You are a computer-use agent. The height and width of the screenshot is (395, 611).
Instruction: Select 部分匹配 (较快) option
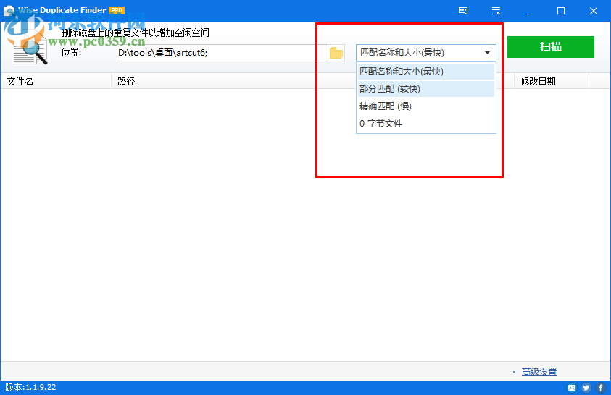[x=426, y=89]
